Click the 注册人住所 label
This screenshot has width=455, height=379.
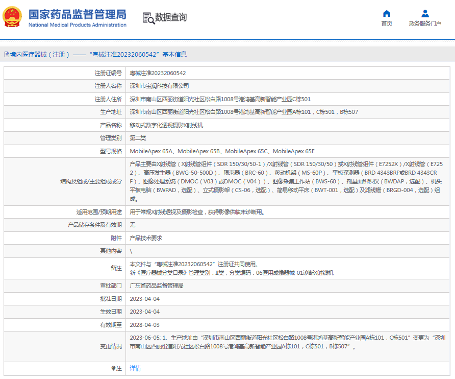tap(108, 99)
